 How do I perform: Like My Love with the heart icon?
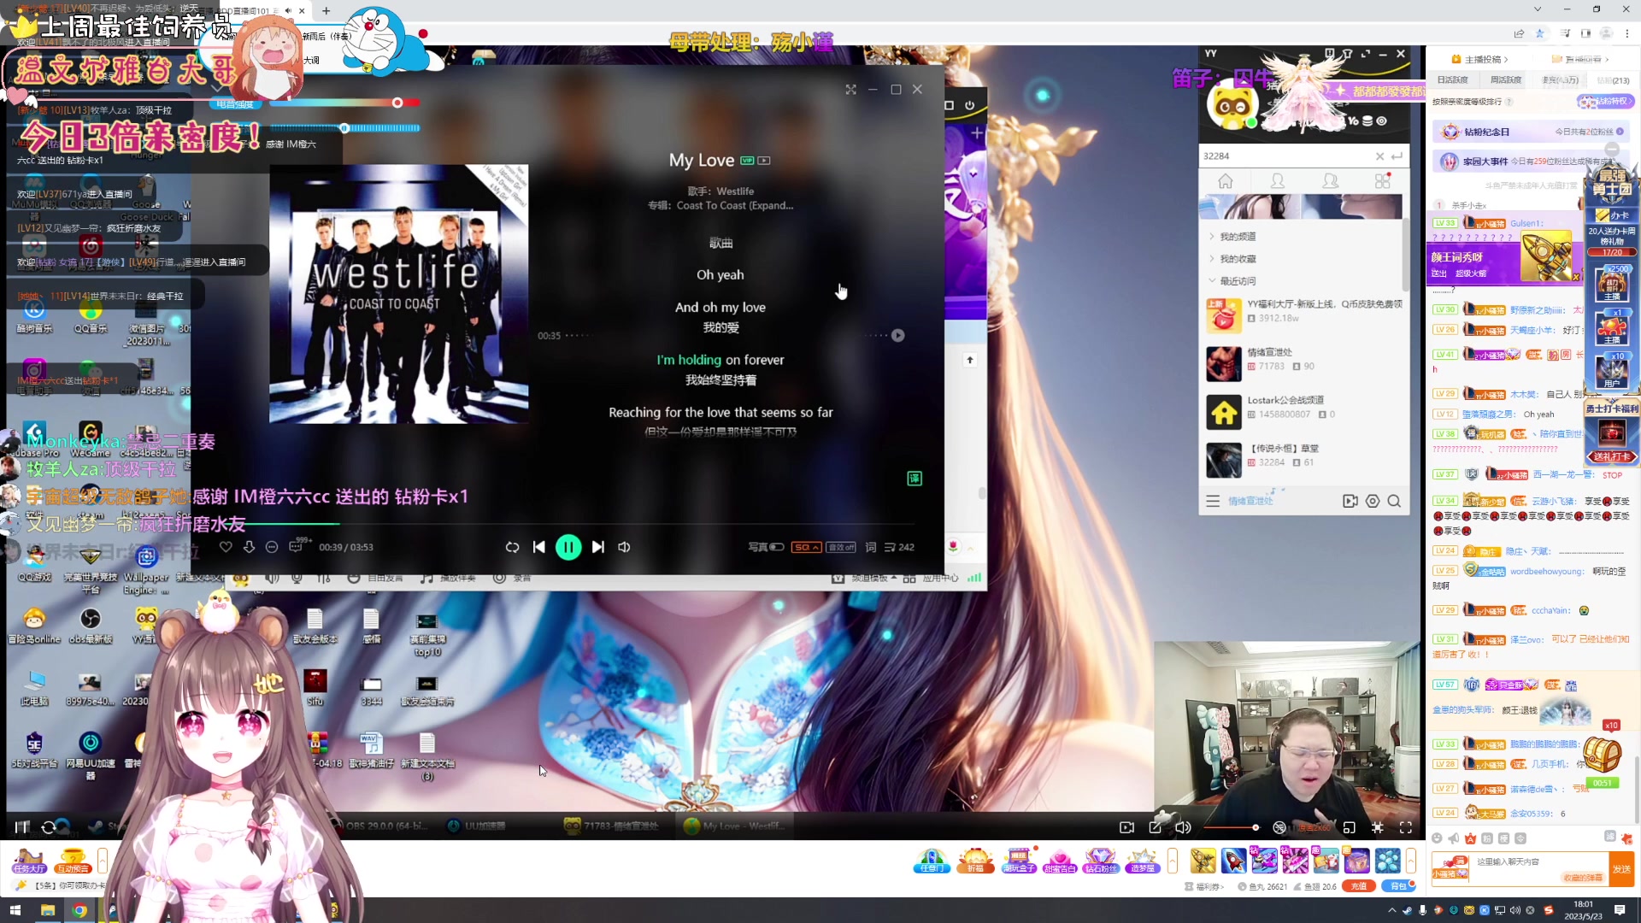click(x=226, y=547)
